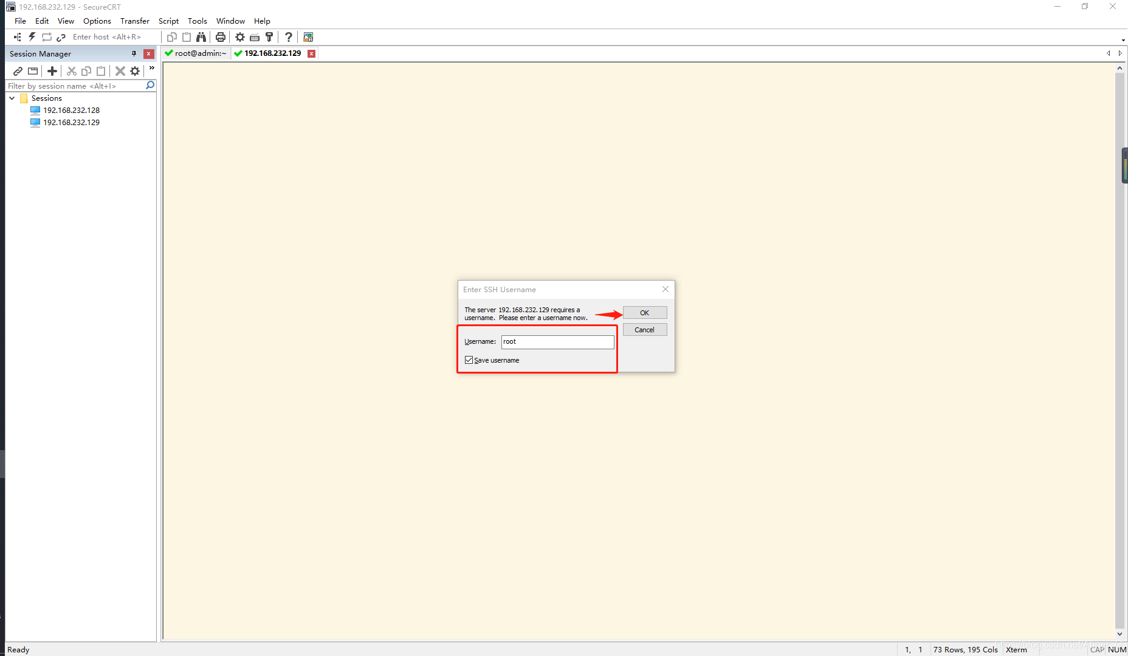Image resolution: width=1128 pixels, height=656 pixels.
Task: Click the Delete X icon in Session Manager
Action: click(120, 71)
